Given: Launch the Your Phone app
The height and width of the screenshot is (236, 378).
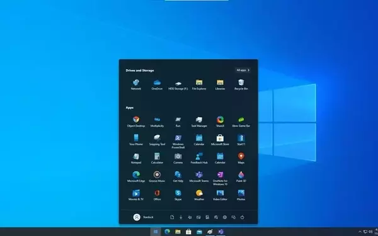Looking at the screenshot, I should tap(136, 140).
